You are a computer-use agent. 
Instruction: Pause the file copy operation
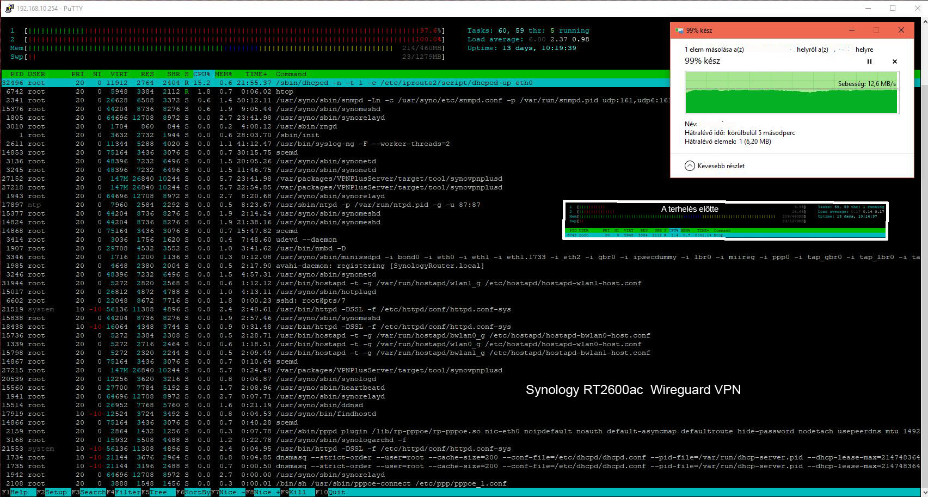point(869,62)
